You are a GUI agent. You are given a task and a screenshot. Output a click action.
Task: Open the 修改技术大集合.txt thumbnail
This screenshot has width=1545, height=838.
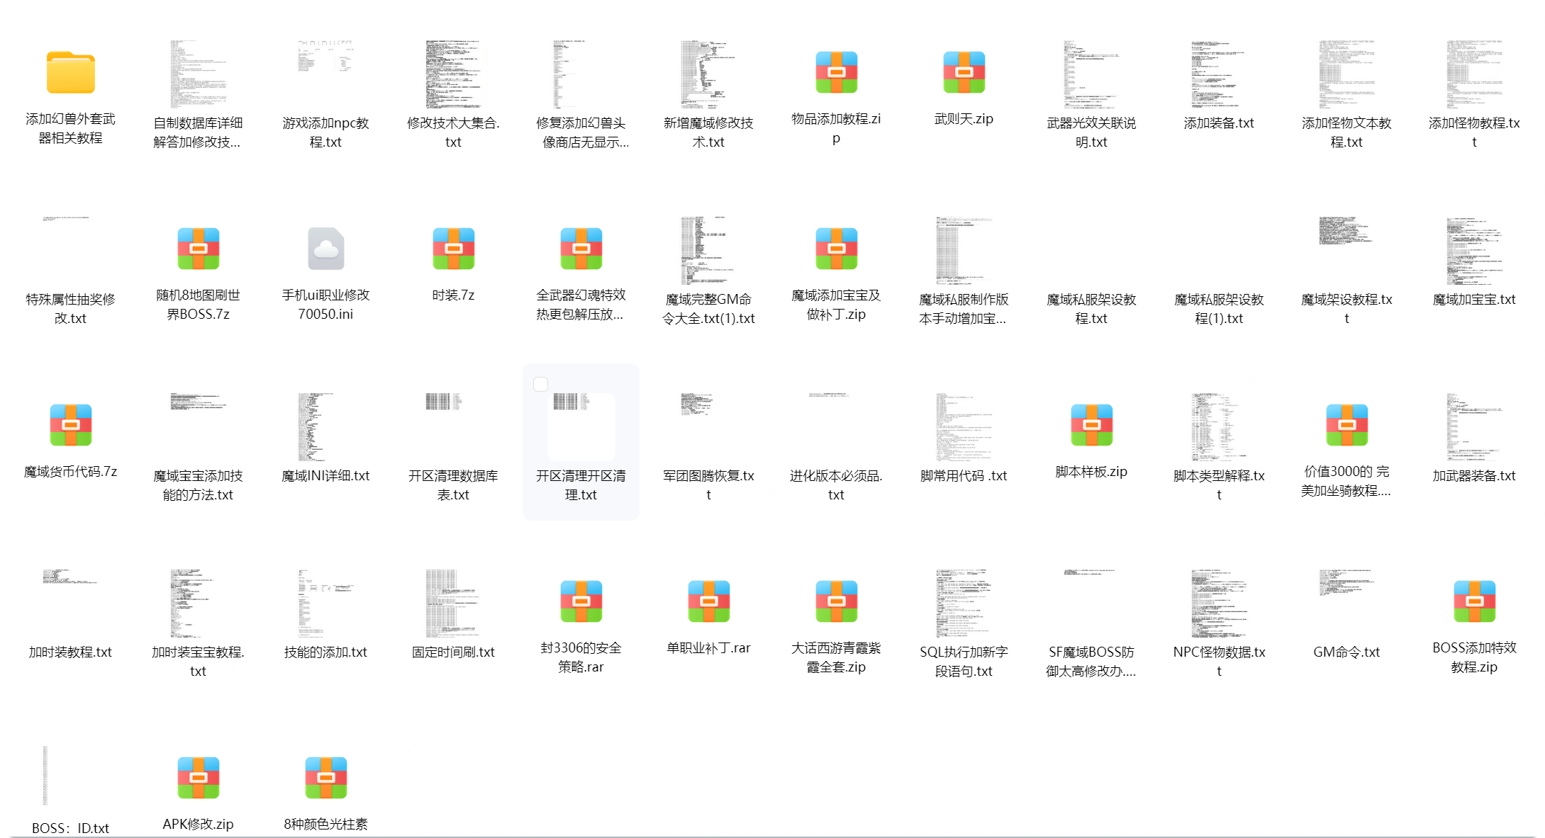(453, 74)
